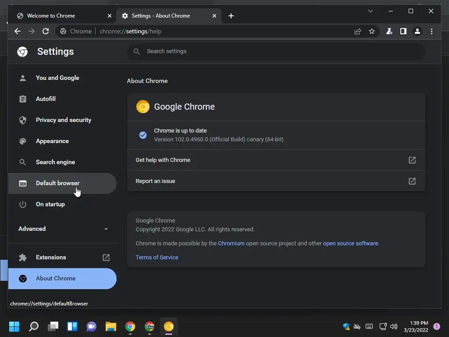Select On startup in sidebar
The width and height of the screenshot is (449, 337).
[x=62, y=204]
